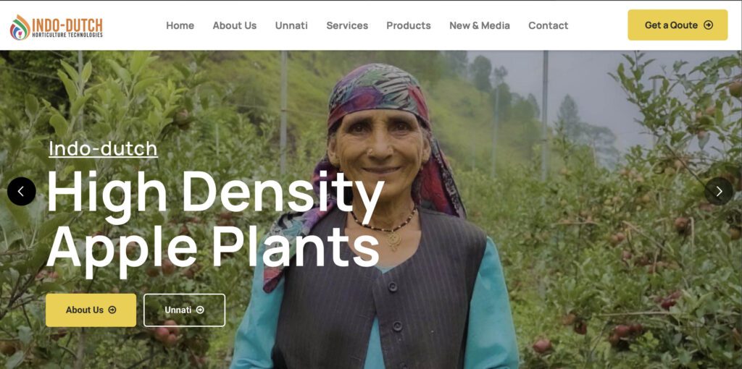Image resolution: width=742 pixels, height=369 pixels.
Task: Click arrow icon in yellow About Us button
Action: [x=112, y=310]
